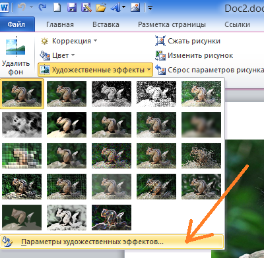Expand the Цвет dropdown
Image resolution: width=264 pixels, height=258 pixels.
click(x=57, y=55)
